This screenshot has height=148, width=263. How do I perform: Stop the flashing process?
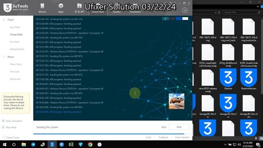point(179,127)
